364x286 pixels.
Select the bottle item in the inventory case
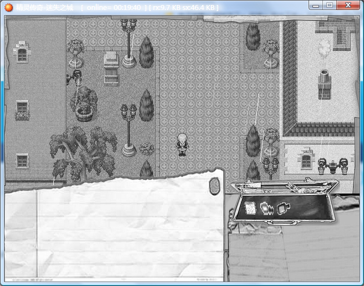pyautogui.click(x=283, y=208)
